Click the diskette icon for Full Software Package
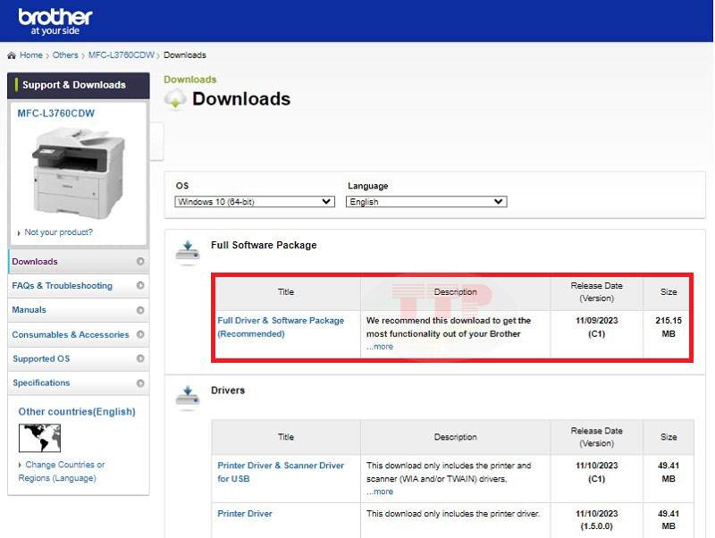This screenshot has width=715, height=538. [x=188, y=251]
